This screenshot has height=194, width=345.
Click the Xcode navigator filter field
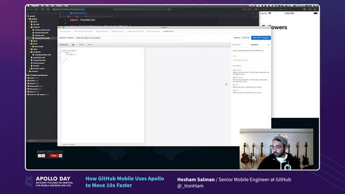pos(42,141)
